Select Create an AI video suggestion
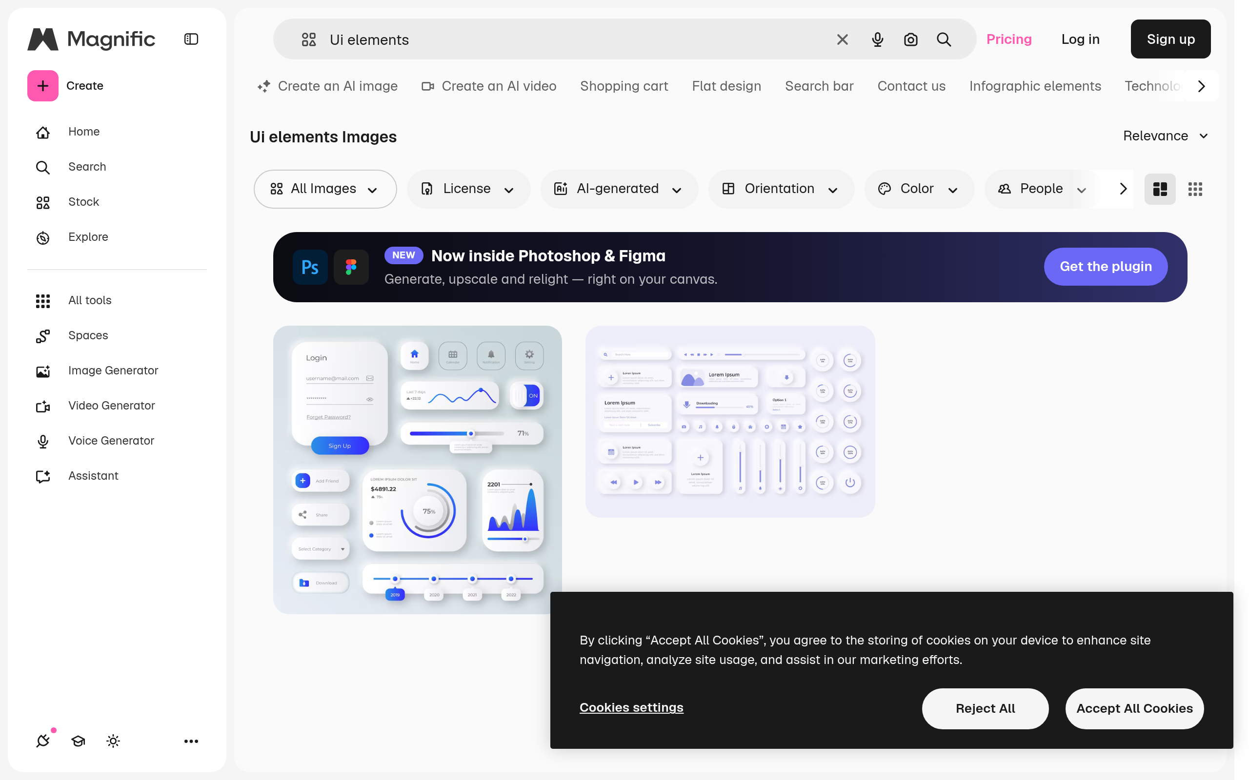Viewport: 1249px width, 780px height. click(x=489, y=86)
